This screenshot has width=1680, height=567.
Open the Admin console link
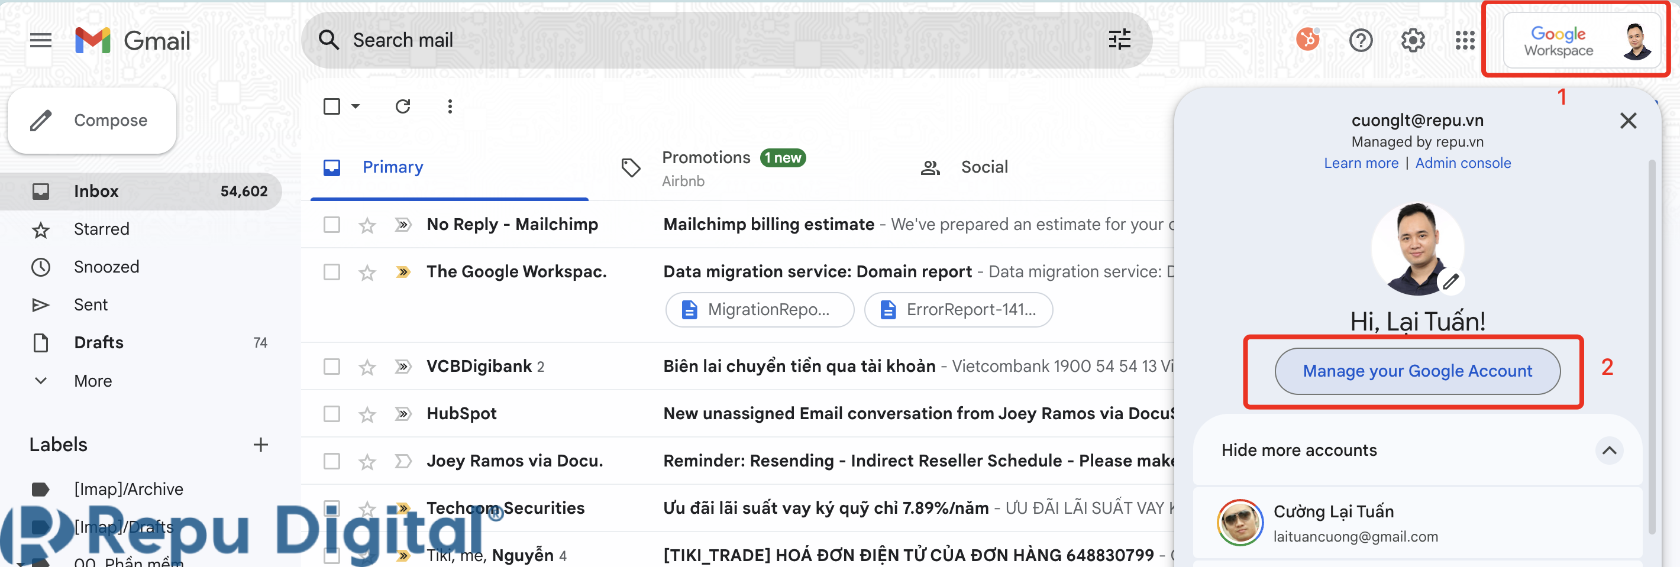point(1462,163)
